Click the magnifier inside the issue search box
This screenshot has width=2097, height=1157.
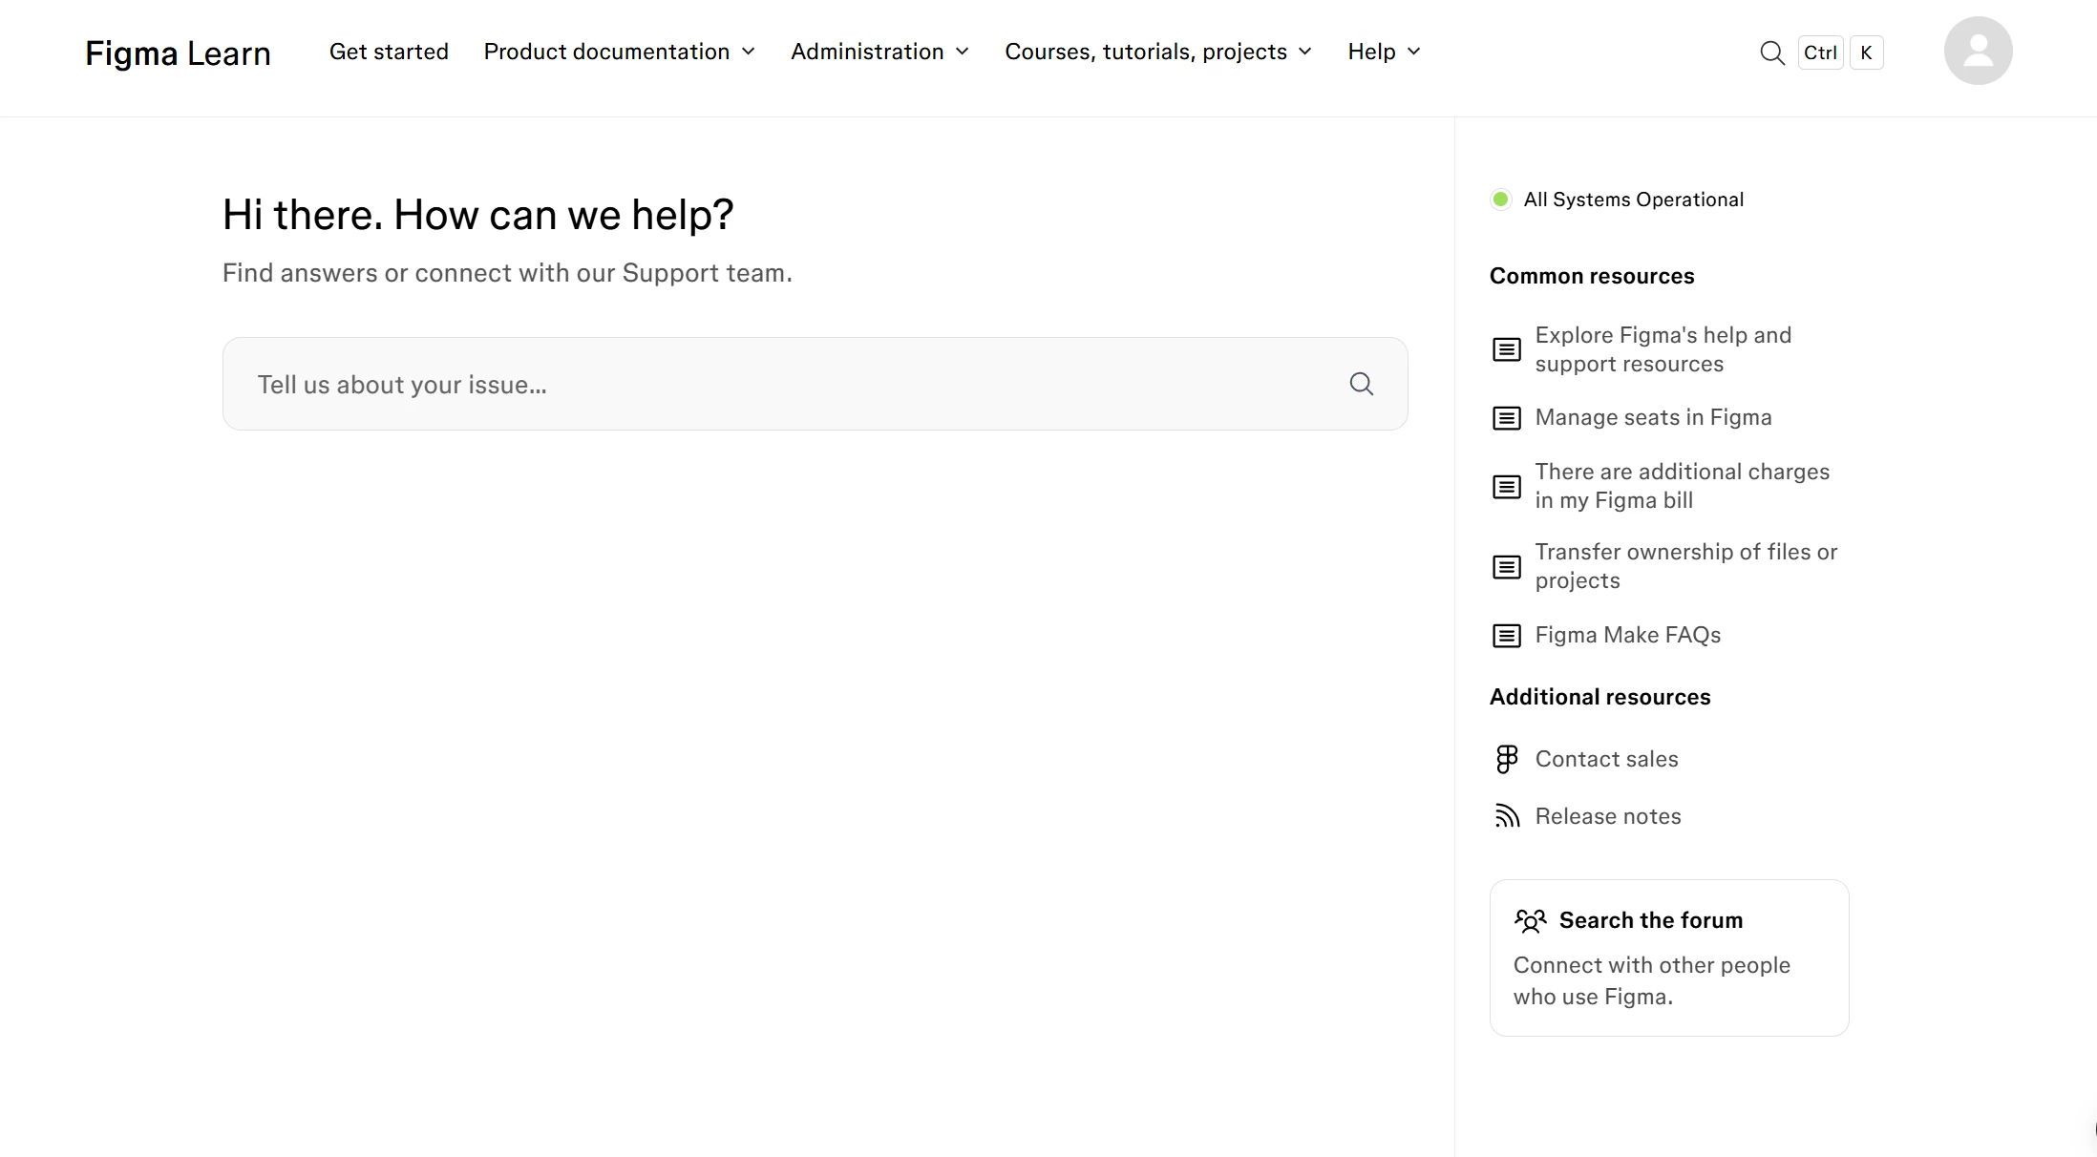pyautogui.click(x=1361, y=384)
